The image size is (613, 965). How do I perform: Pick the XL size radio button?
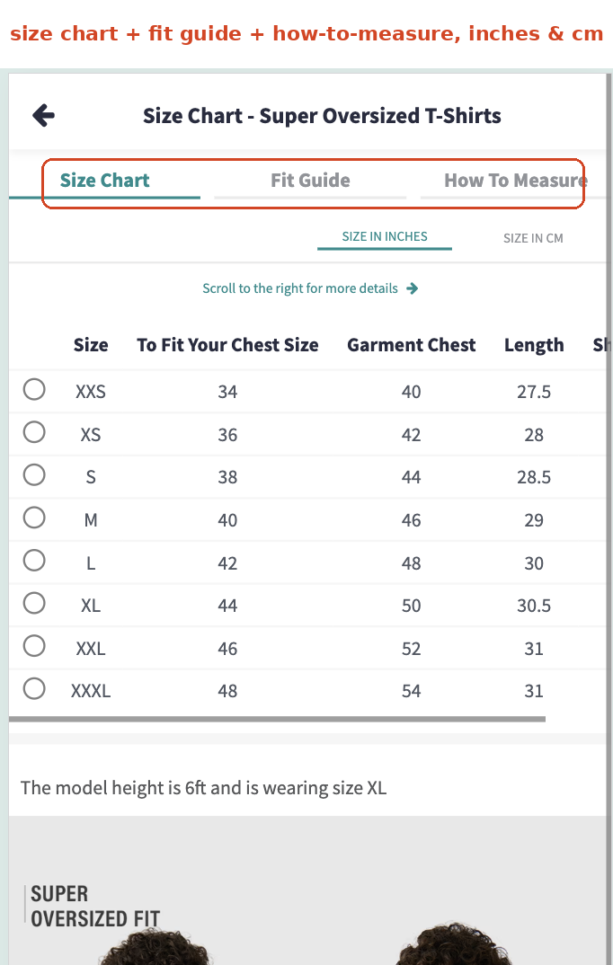pos(34,603)
